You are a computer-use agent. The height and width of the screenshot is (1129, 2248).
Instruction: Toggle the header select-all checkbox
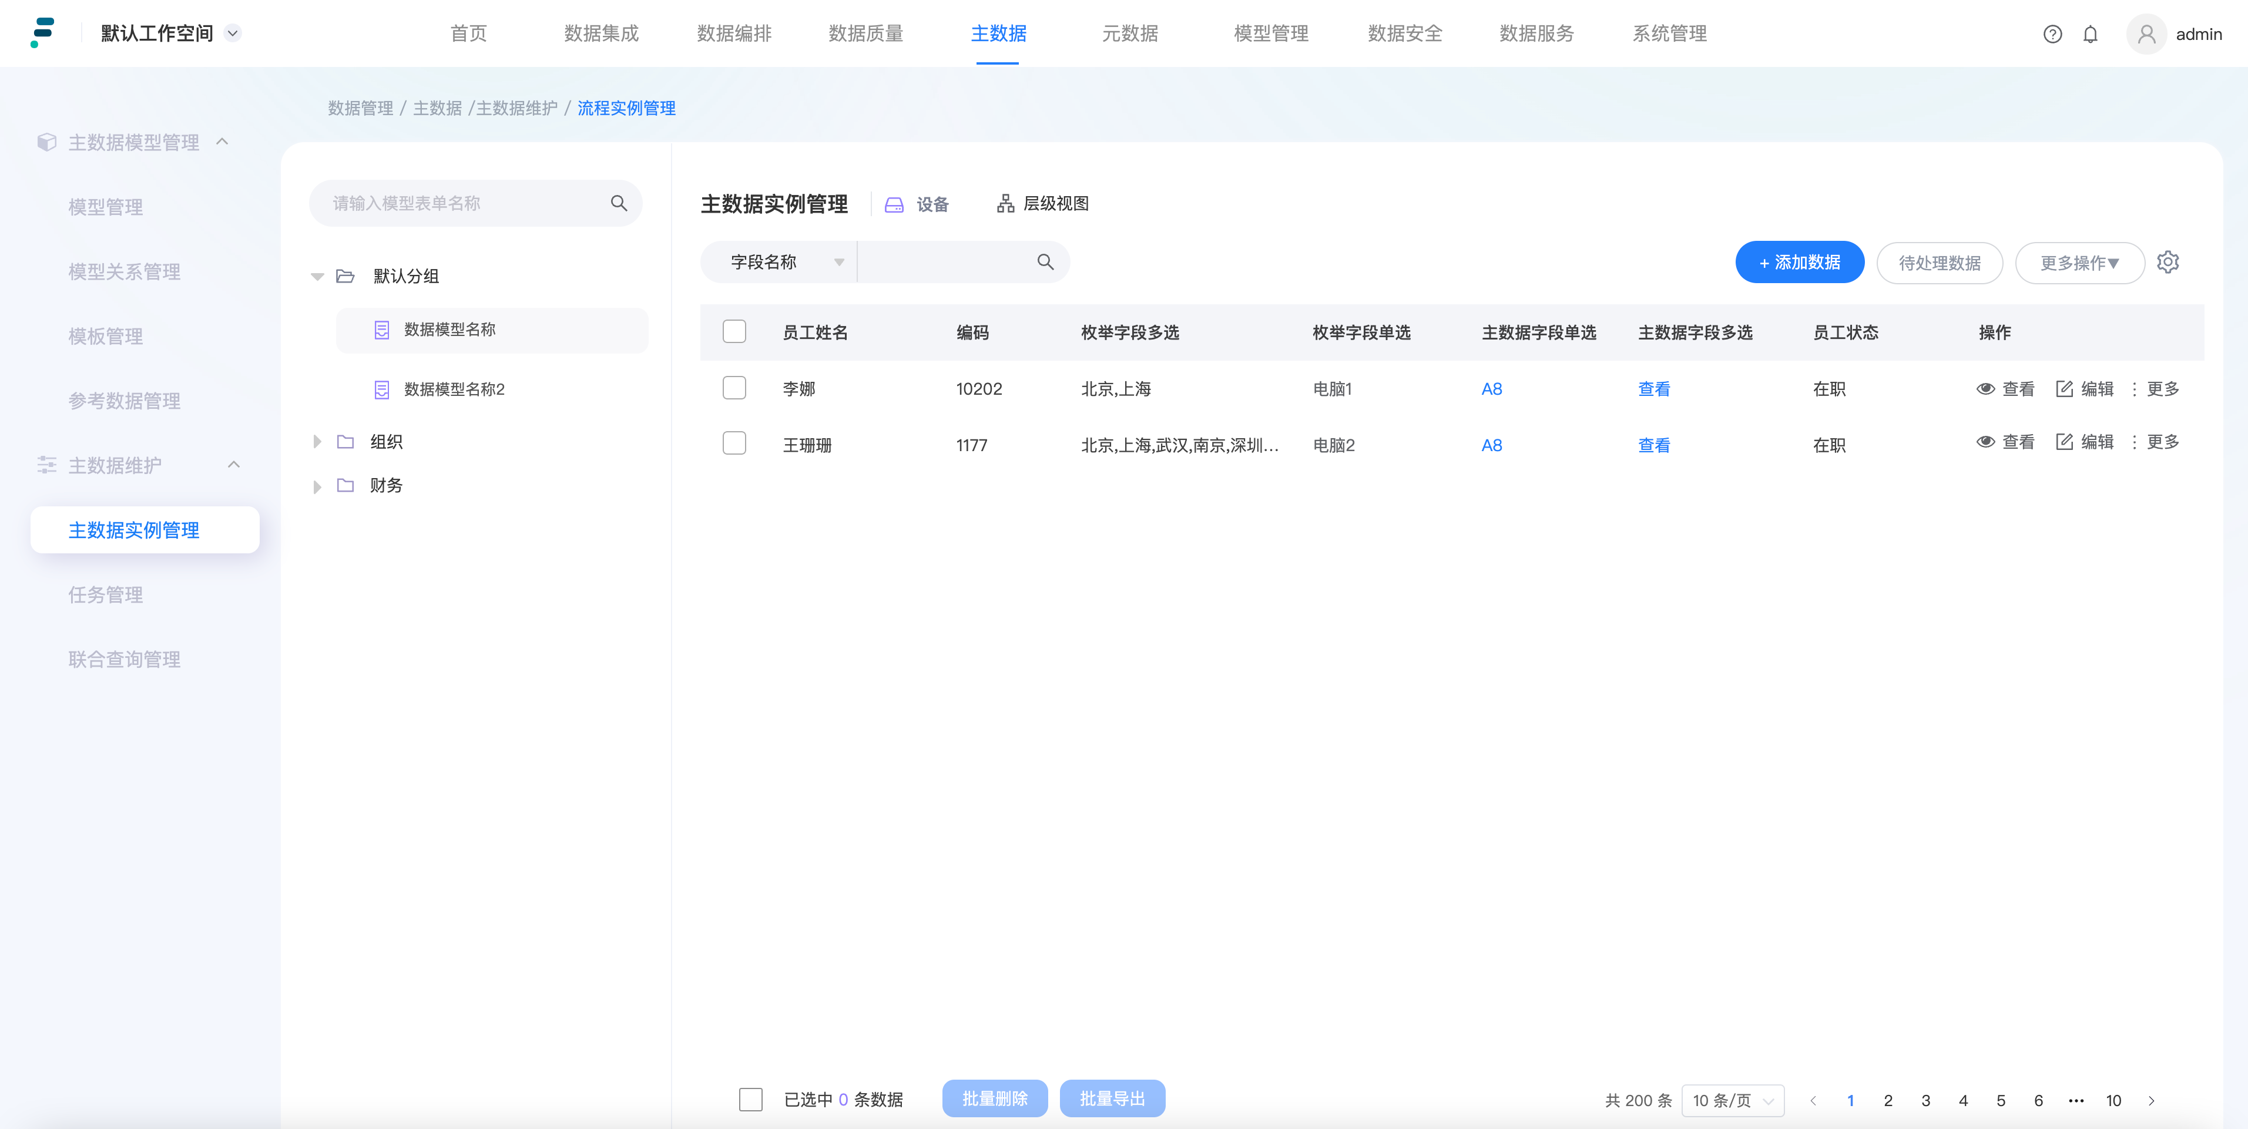click(x=734, y=331)
